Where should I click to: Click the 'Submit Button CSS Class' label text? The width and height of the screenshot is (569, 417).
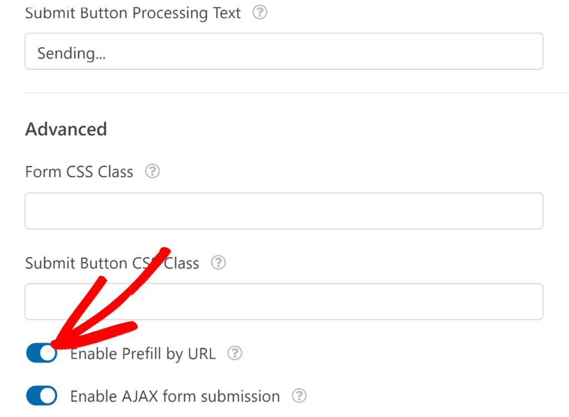[x=112, y=263]
